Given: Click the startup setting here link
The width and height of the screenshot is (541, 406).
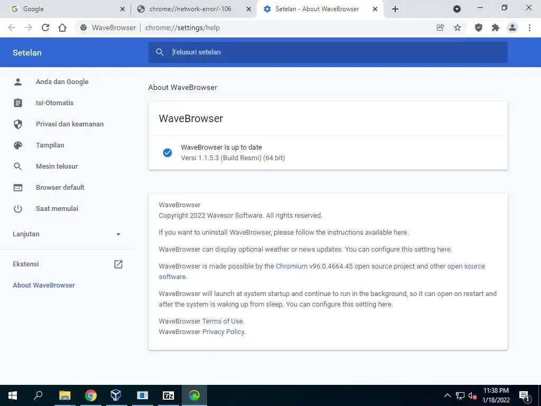Looking at the screenshot, I should [x=385, y=304].
